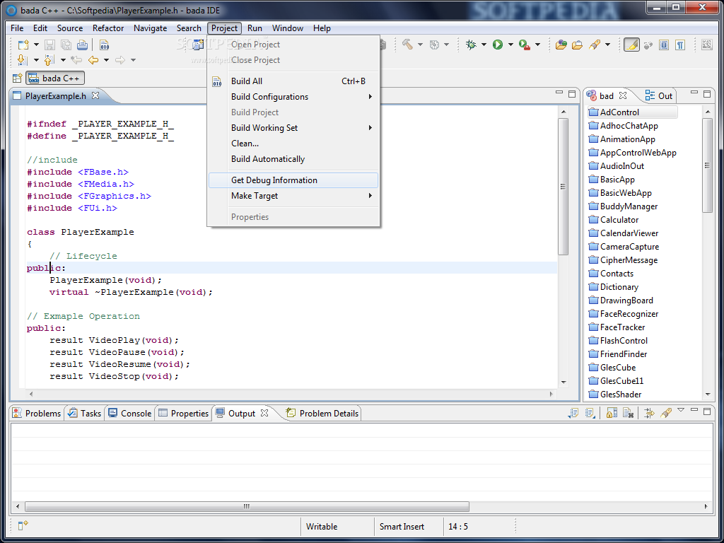Click the second list icon in Output toolbar
The height and width of the screenshot is (543, 724).
590,413
